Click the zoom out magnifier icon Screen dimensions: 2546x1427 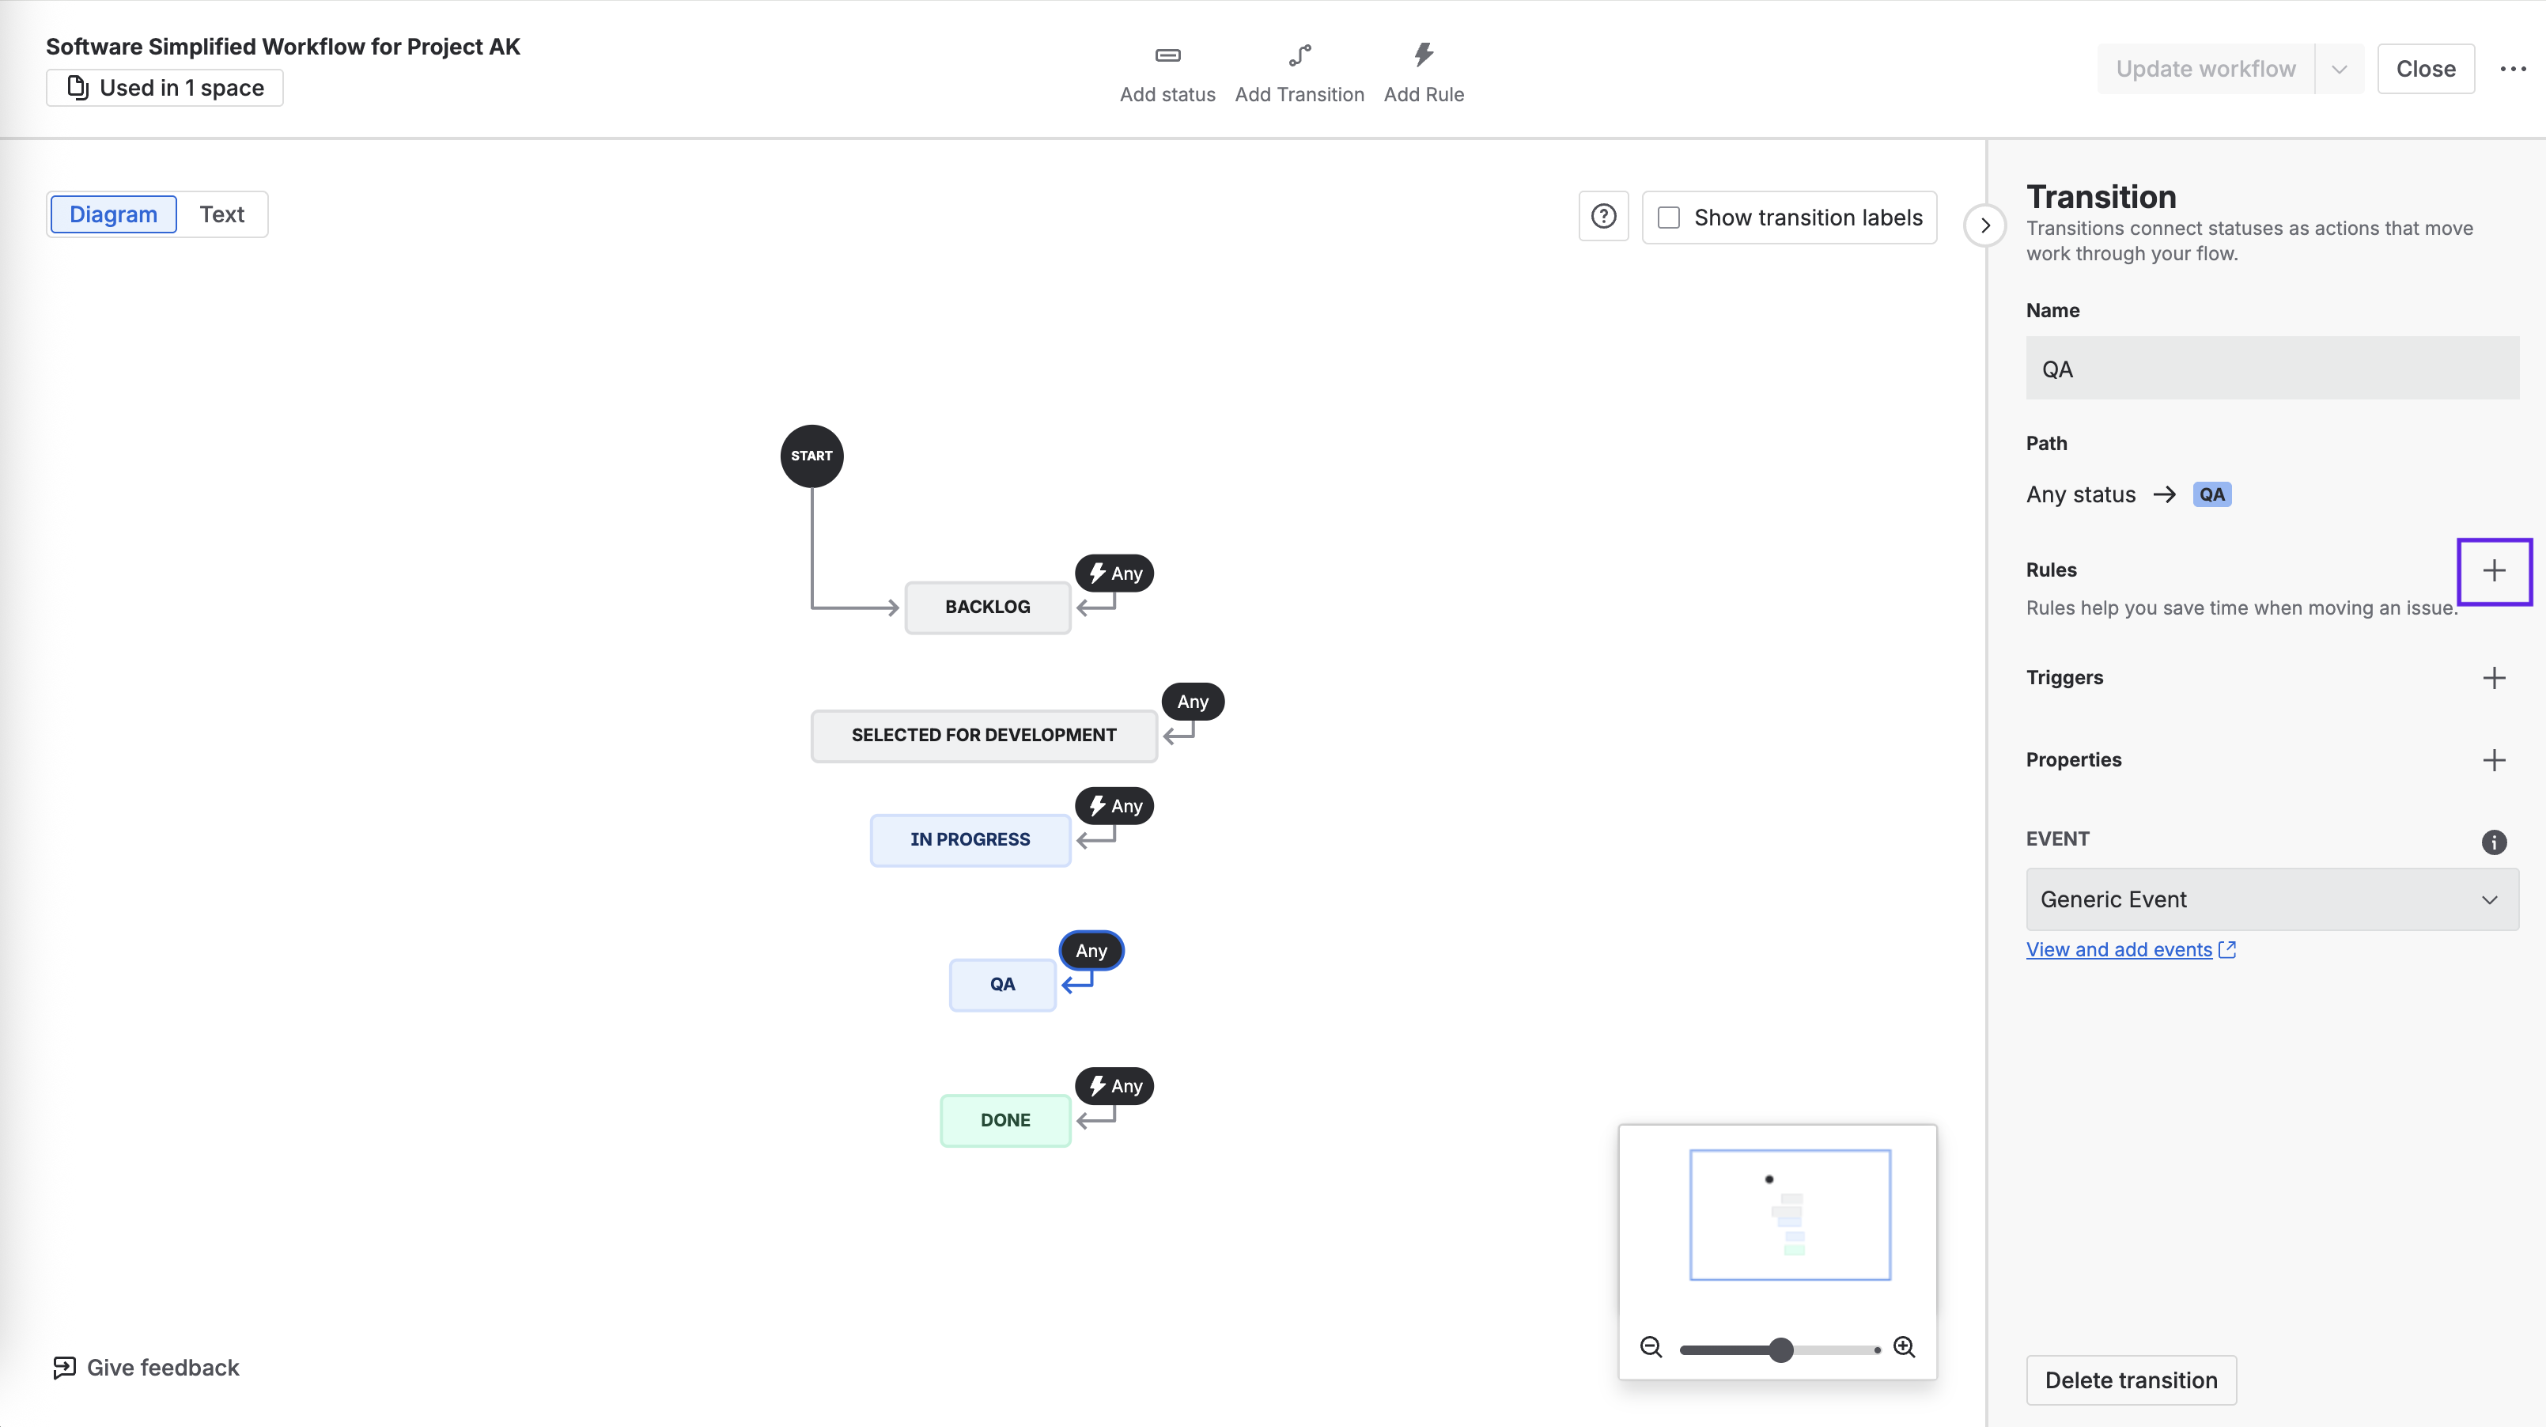click(x=1651, y=1347)
